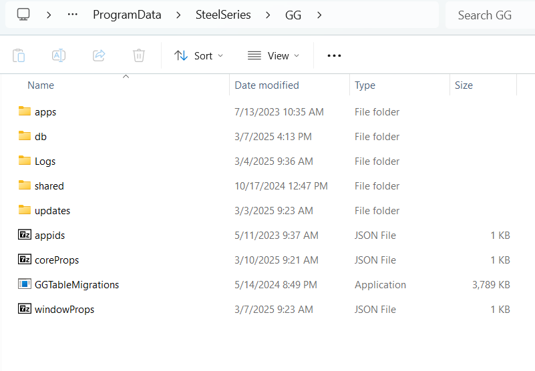The width and height of the screenshot is (535, 371).
Task: Select the windowProps JSON file
Action: pos(64,309)
